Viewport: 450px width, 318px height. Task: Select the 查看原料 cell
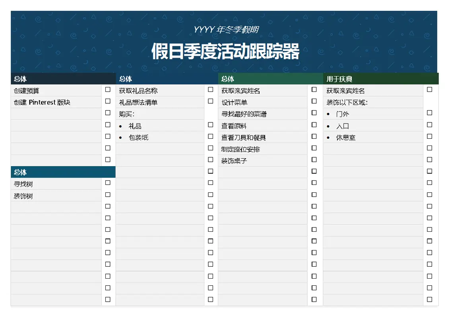[x=263, y=126]
